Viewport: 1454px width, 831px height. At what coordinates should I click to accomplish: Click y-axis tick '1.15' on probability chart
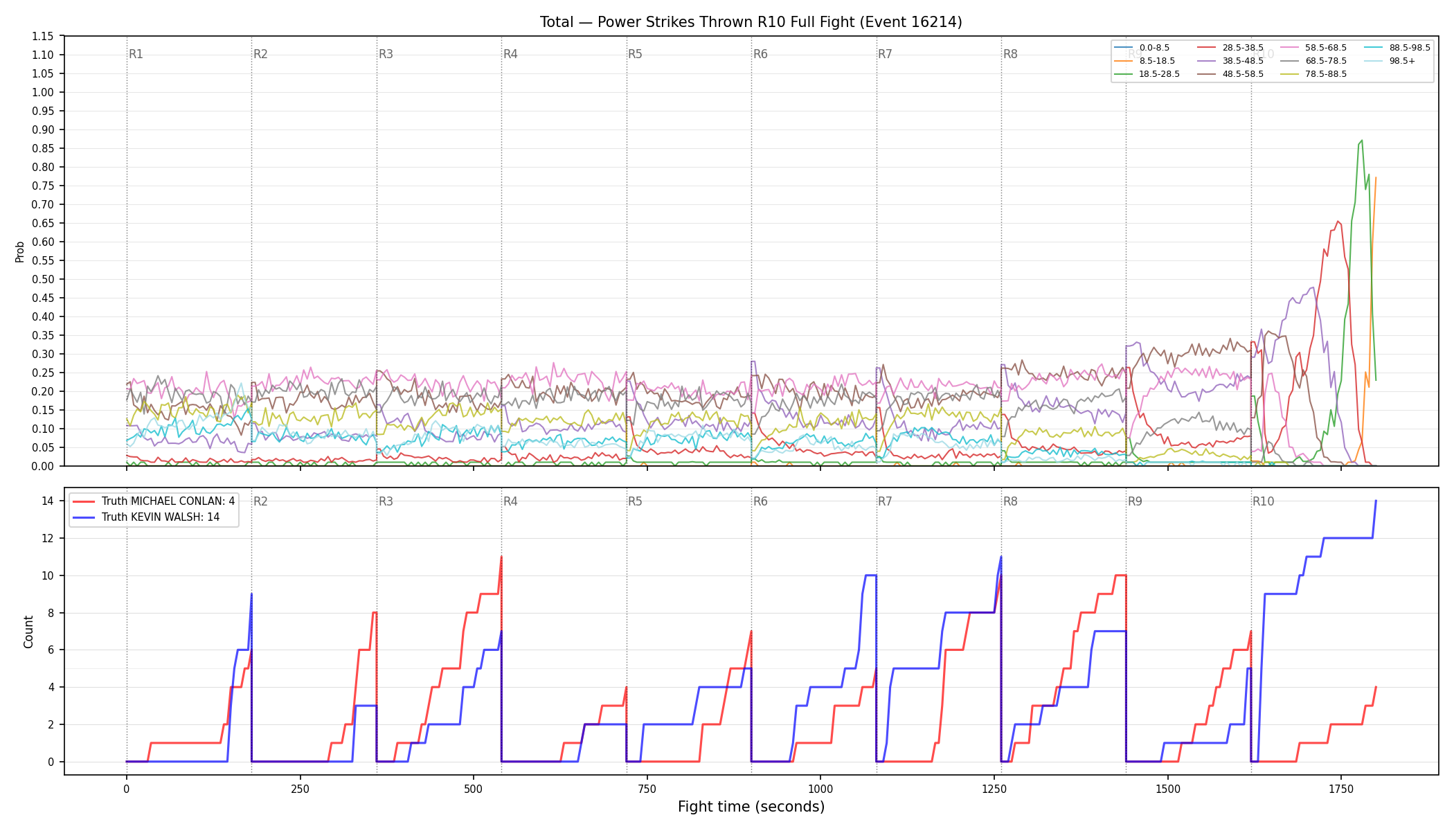coord(43,36)
